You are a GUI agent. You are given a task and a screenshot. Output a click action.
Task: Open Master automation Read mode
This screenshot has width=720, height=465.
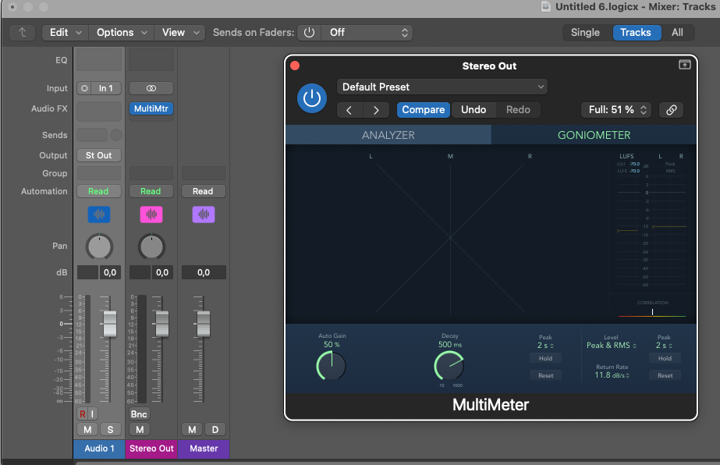coord(203,191)
